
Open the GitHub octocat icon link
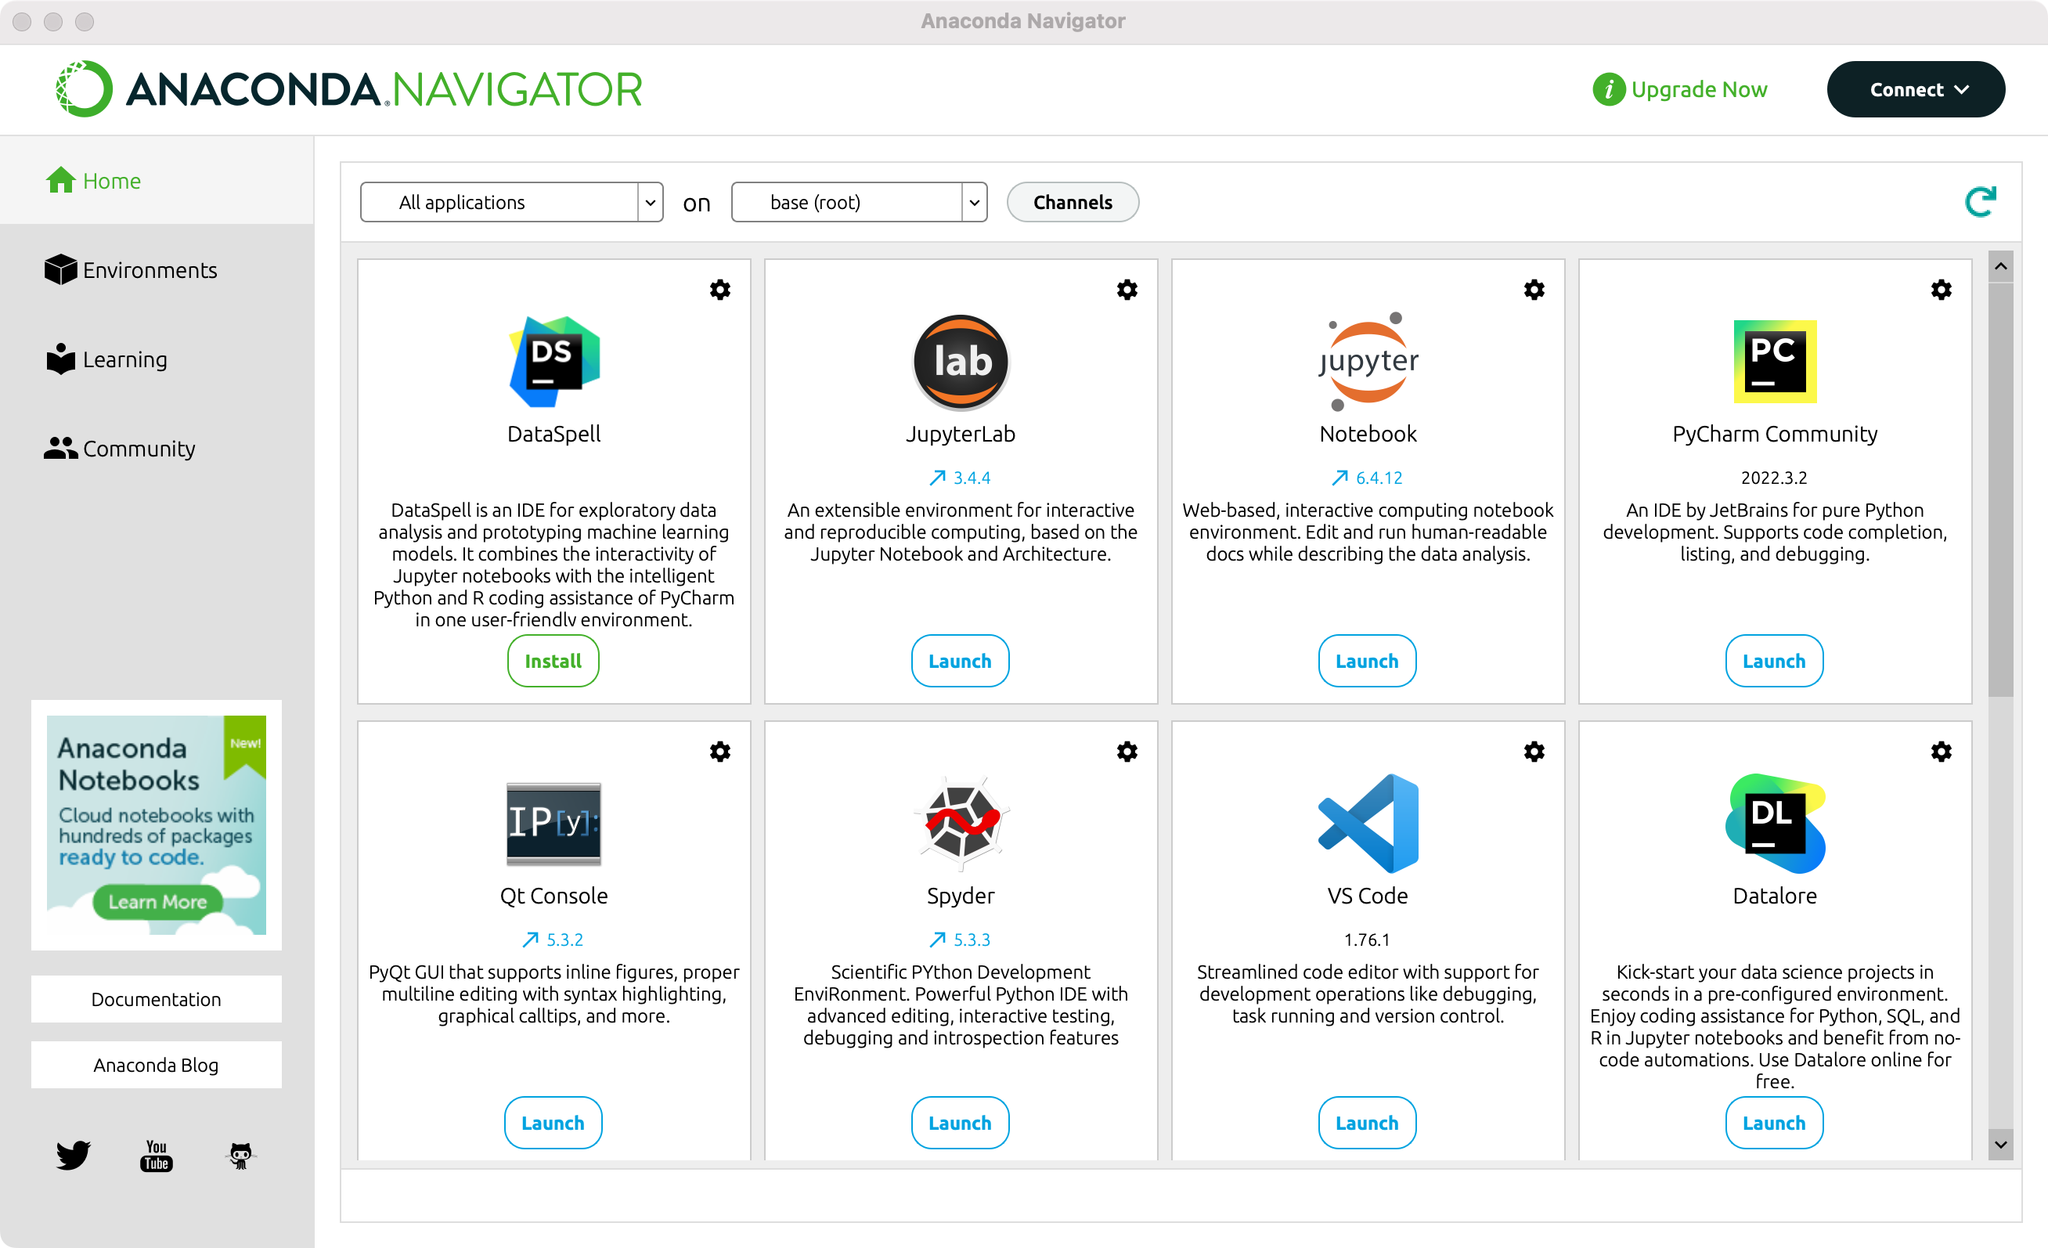point(240,1155)
